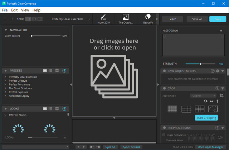Switch Presets panel to list view

[x=50, y=71]
